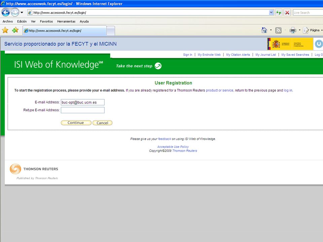Open the feedback link

click(165, 139)
